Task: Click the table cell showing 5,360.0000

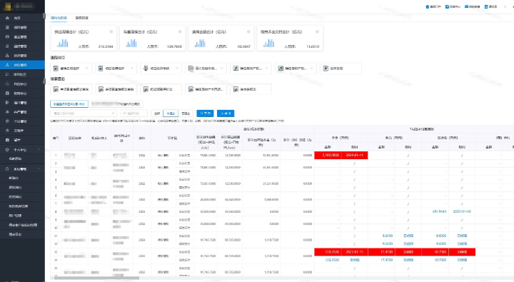Action: coord(262,200)
